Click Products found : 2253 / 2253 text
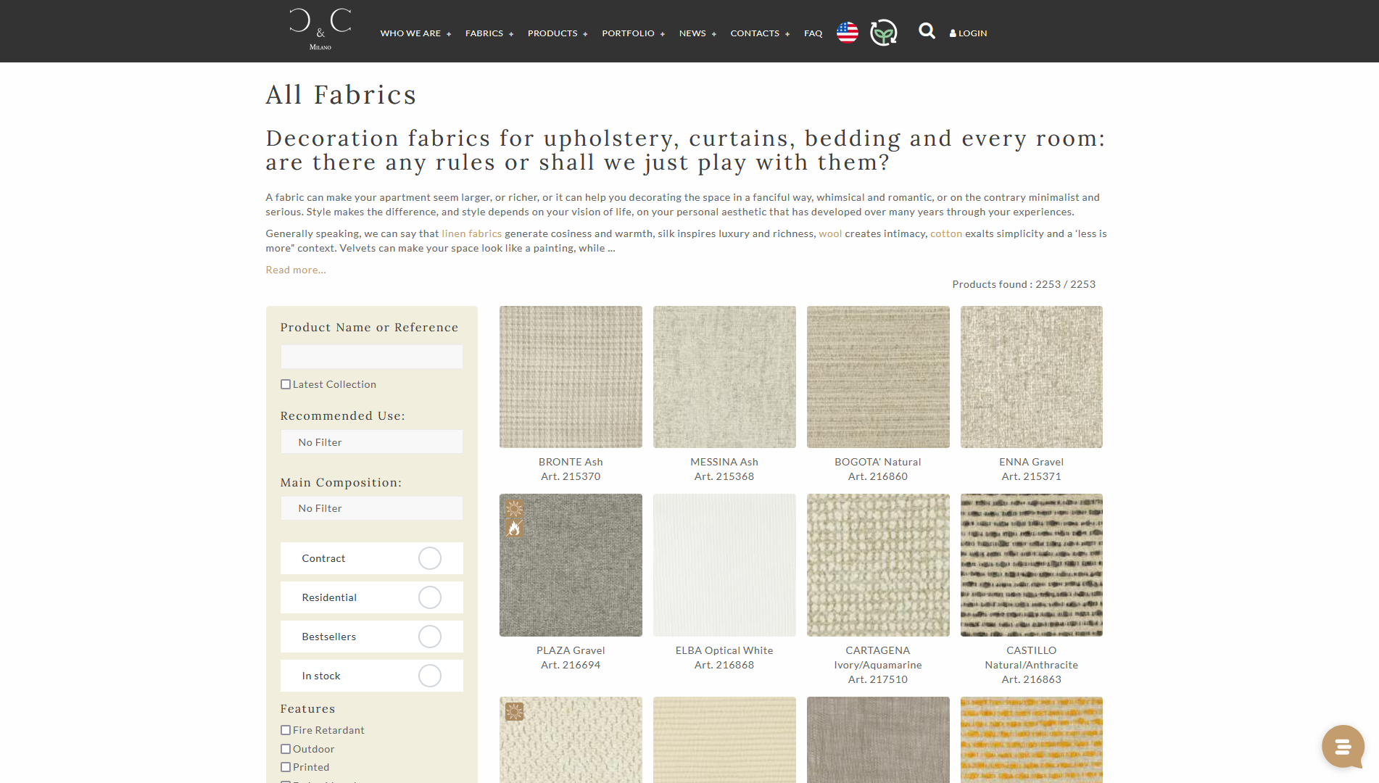This screenshot has height=783, width=1379. pyautogui.click(x=1024, y=284)
